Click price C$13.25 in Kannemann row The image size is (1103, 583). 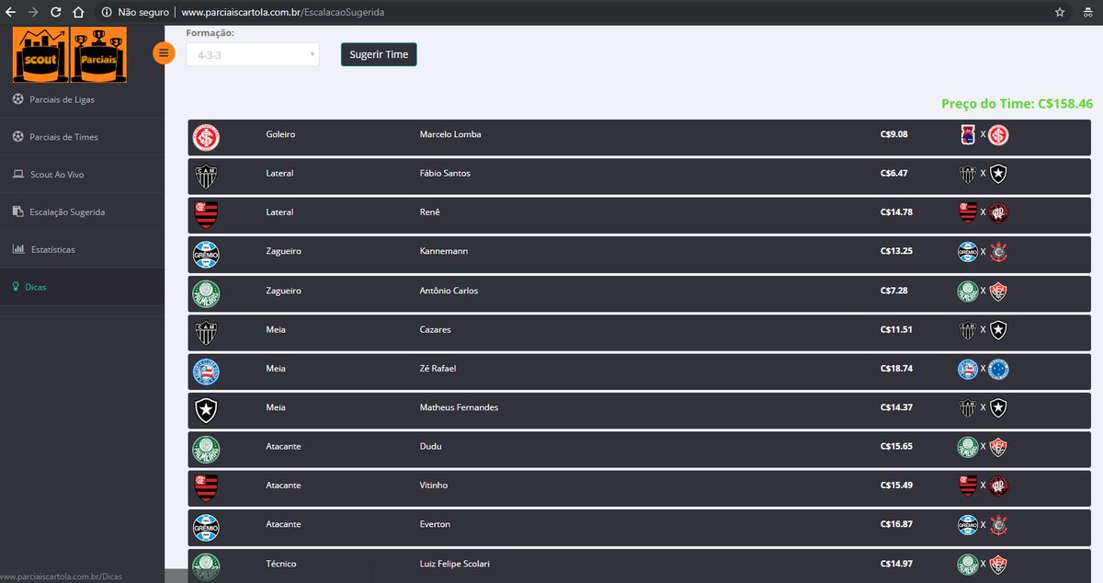896,251
